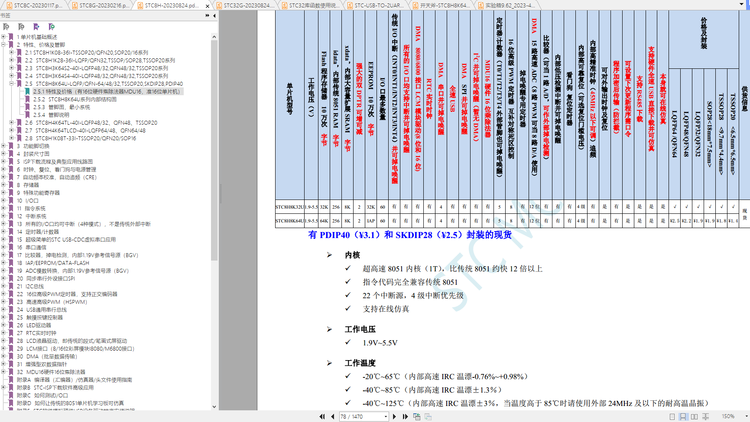The height and width of the screenshot is (422, 750).
Task: Click the 书签 panel title
Action: point(5,16)
